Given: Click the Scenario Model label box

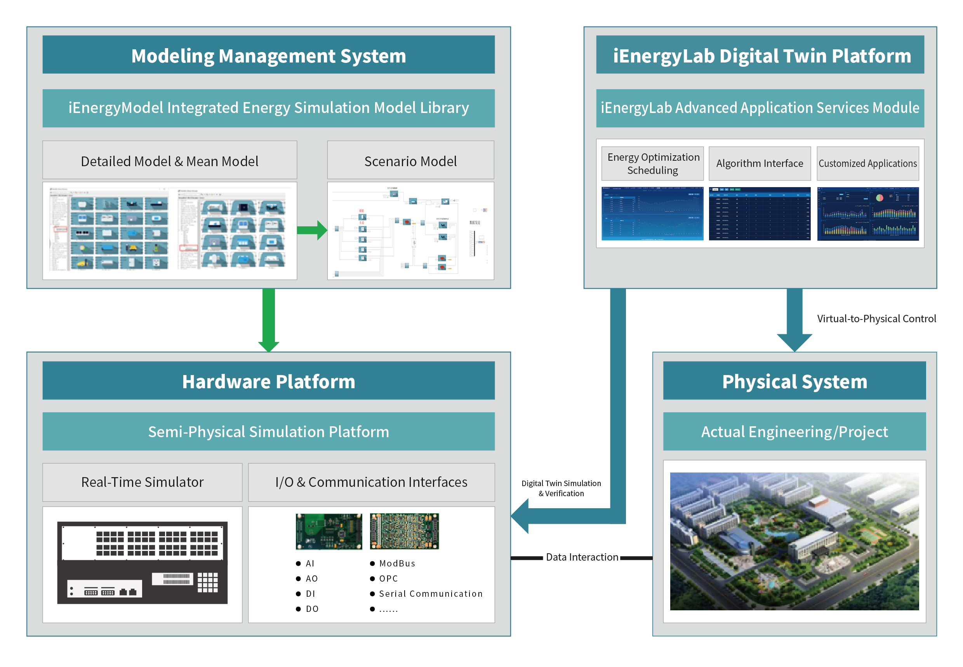Looking at the screenshot, I should click(410, 161).
